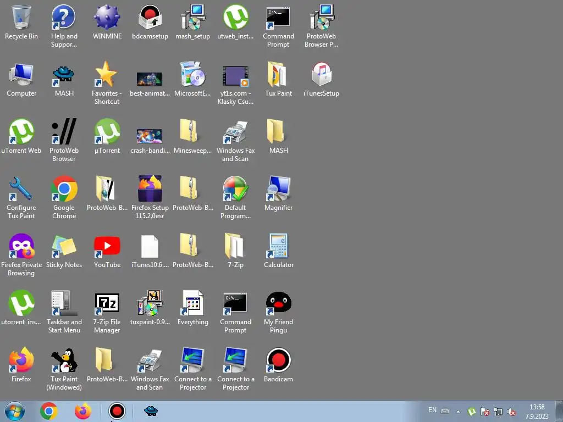Select the utweb_installer icon

(235, 17)
